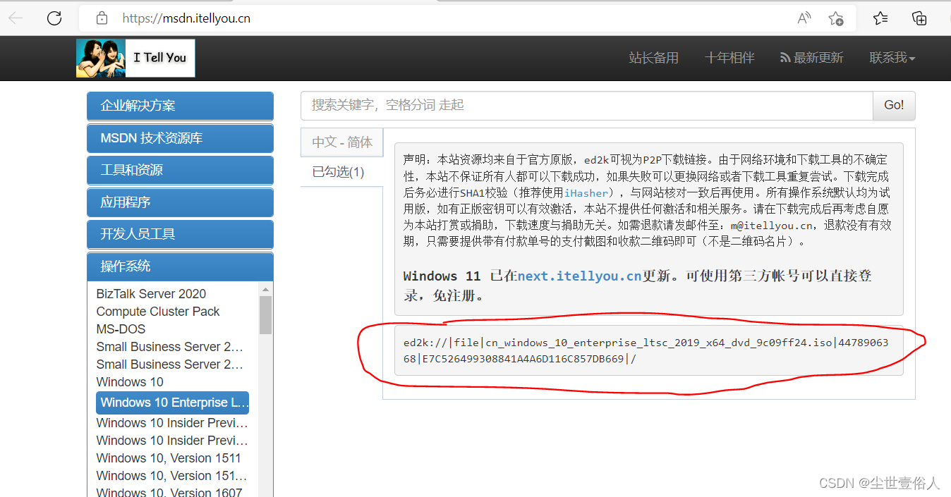Click the site lock icon in address bar
This screenshot has height=497, width=951.
tap(102, 18)
